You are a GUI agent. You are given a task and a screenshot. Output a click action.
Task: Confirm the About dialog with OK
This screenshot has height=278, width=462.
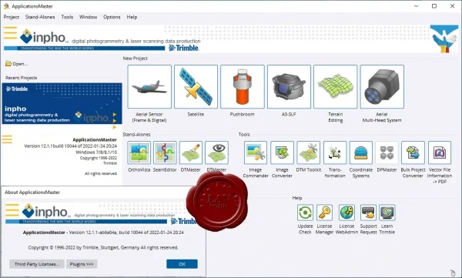tap(182, 264)
